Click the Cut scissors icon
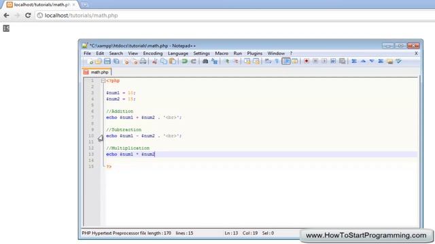This screenshot has width=435, height=244. point(155,62)
